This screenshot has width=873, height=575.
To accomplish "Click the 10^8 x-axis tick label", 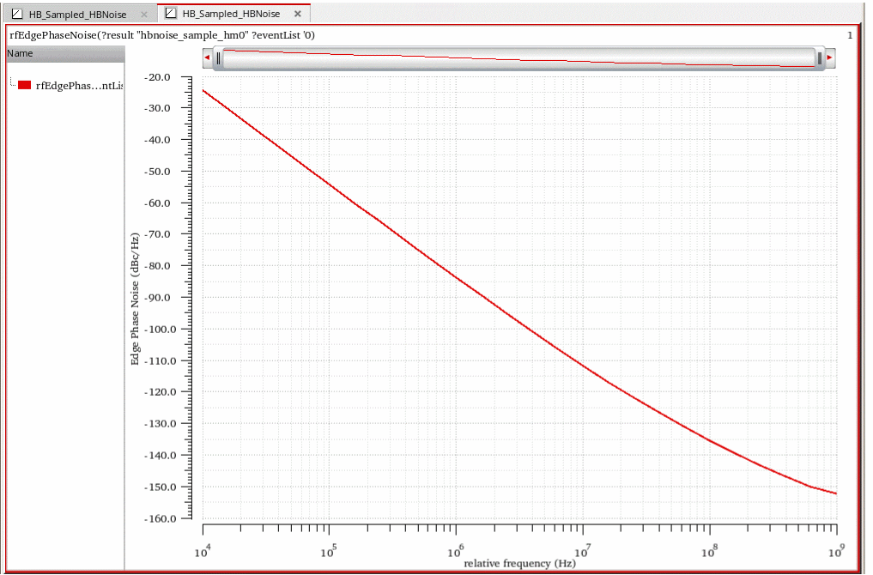I will pos(709,551).
